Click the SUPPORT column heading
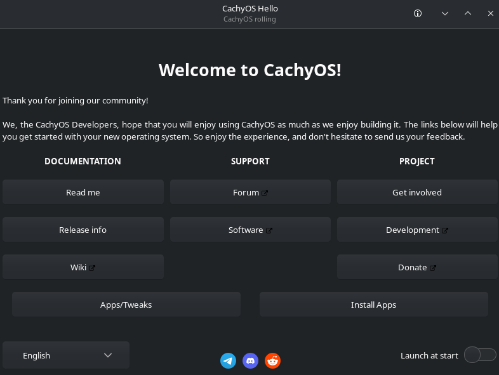Image resolution: width=499 pixels, height=375 pixels. pyautogui.click(x=250, y=161)
